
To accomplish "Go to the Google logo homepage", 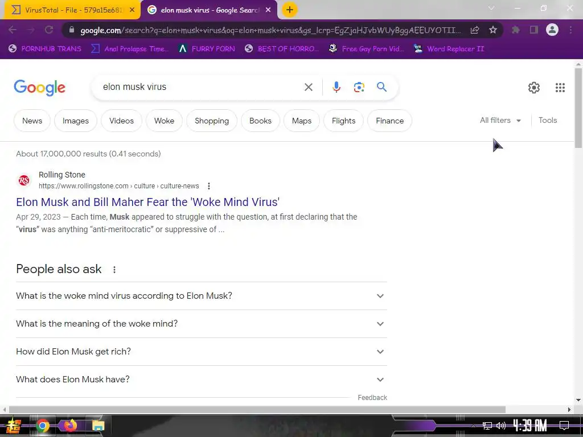I will (x=39, y=88).
